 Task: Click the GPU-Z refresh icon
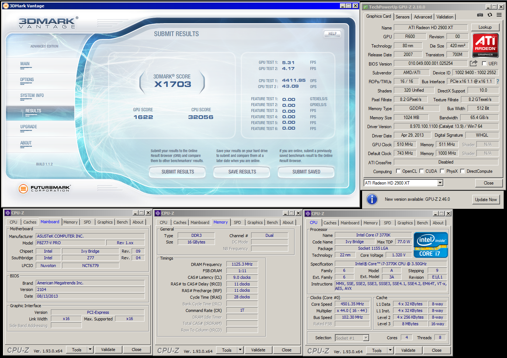click(x=490, y=15)
